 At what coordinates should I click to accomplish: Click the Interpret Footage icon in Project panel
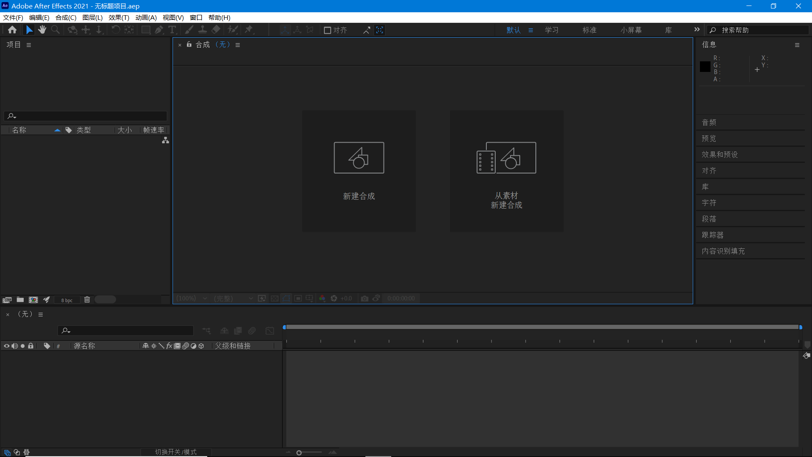tap(7, 300)
